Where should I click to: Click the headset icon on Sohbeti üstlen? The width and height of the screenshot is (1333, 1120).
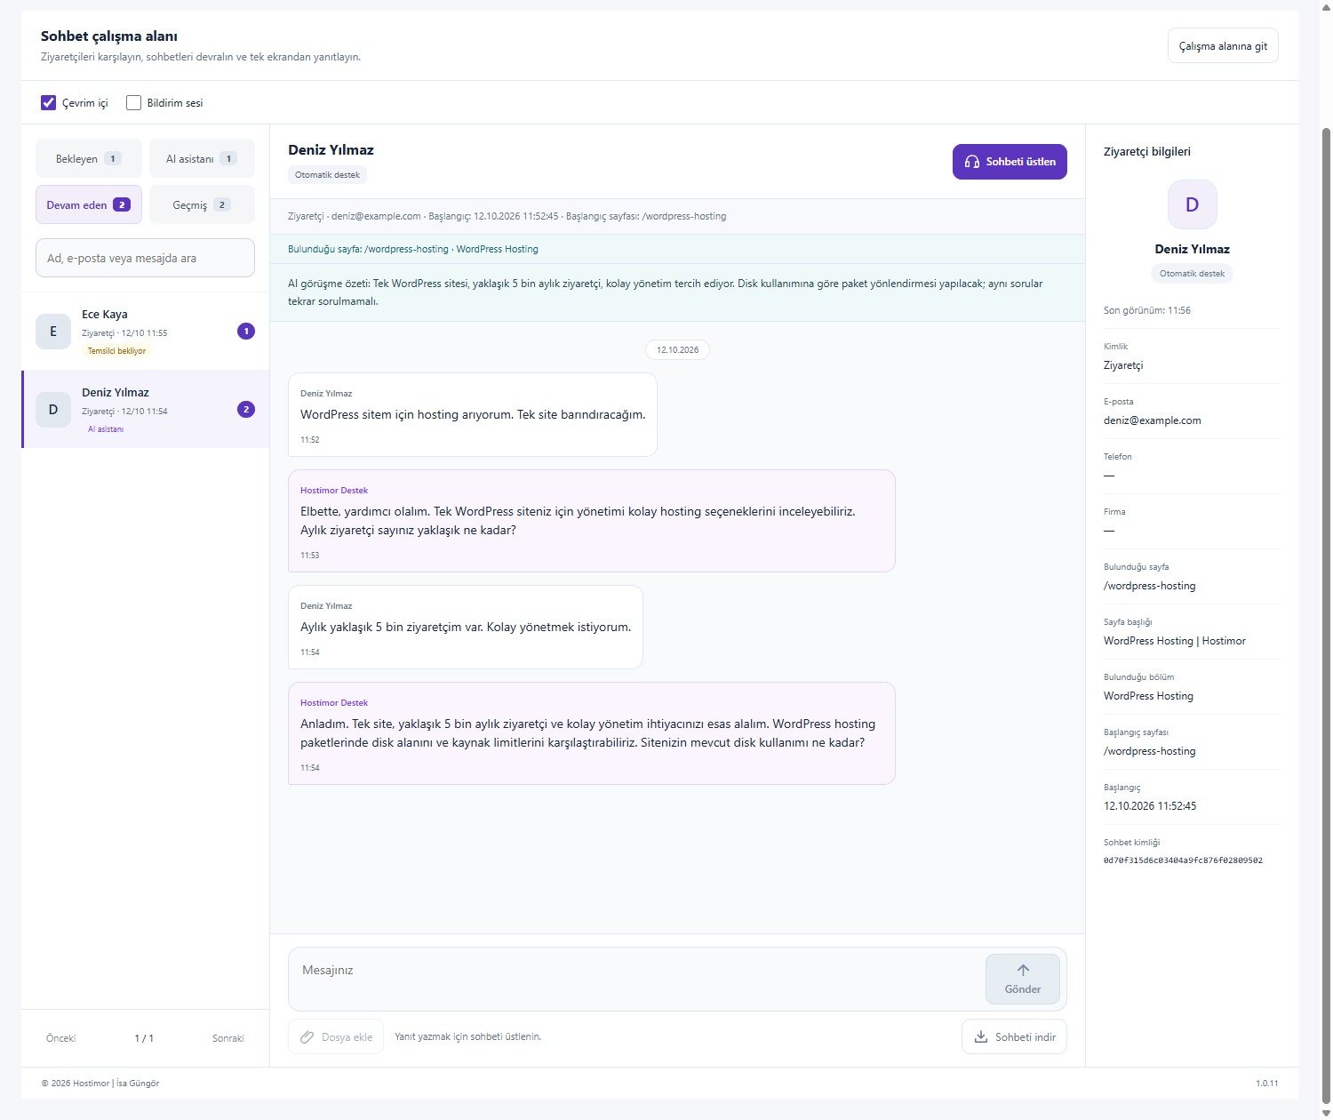click(972, 162)
